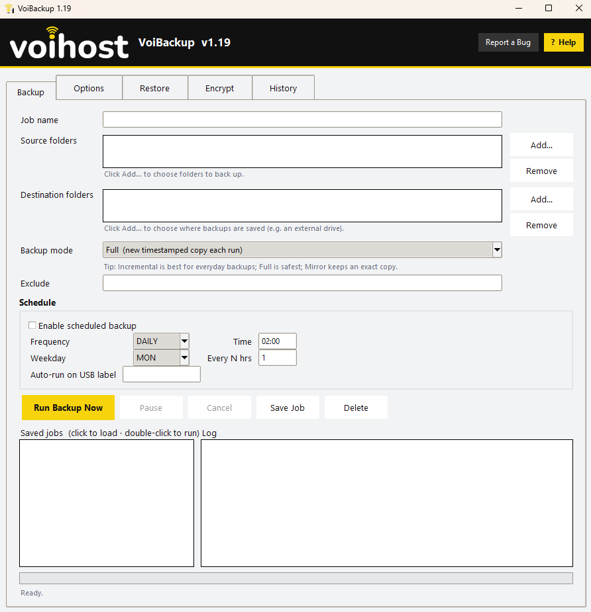Click the Cancel button
The height and width of the screenshot is (612, 591).
coord(219,408)
